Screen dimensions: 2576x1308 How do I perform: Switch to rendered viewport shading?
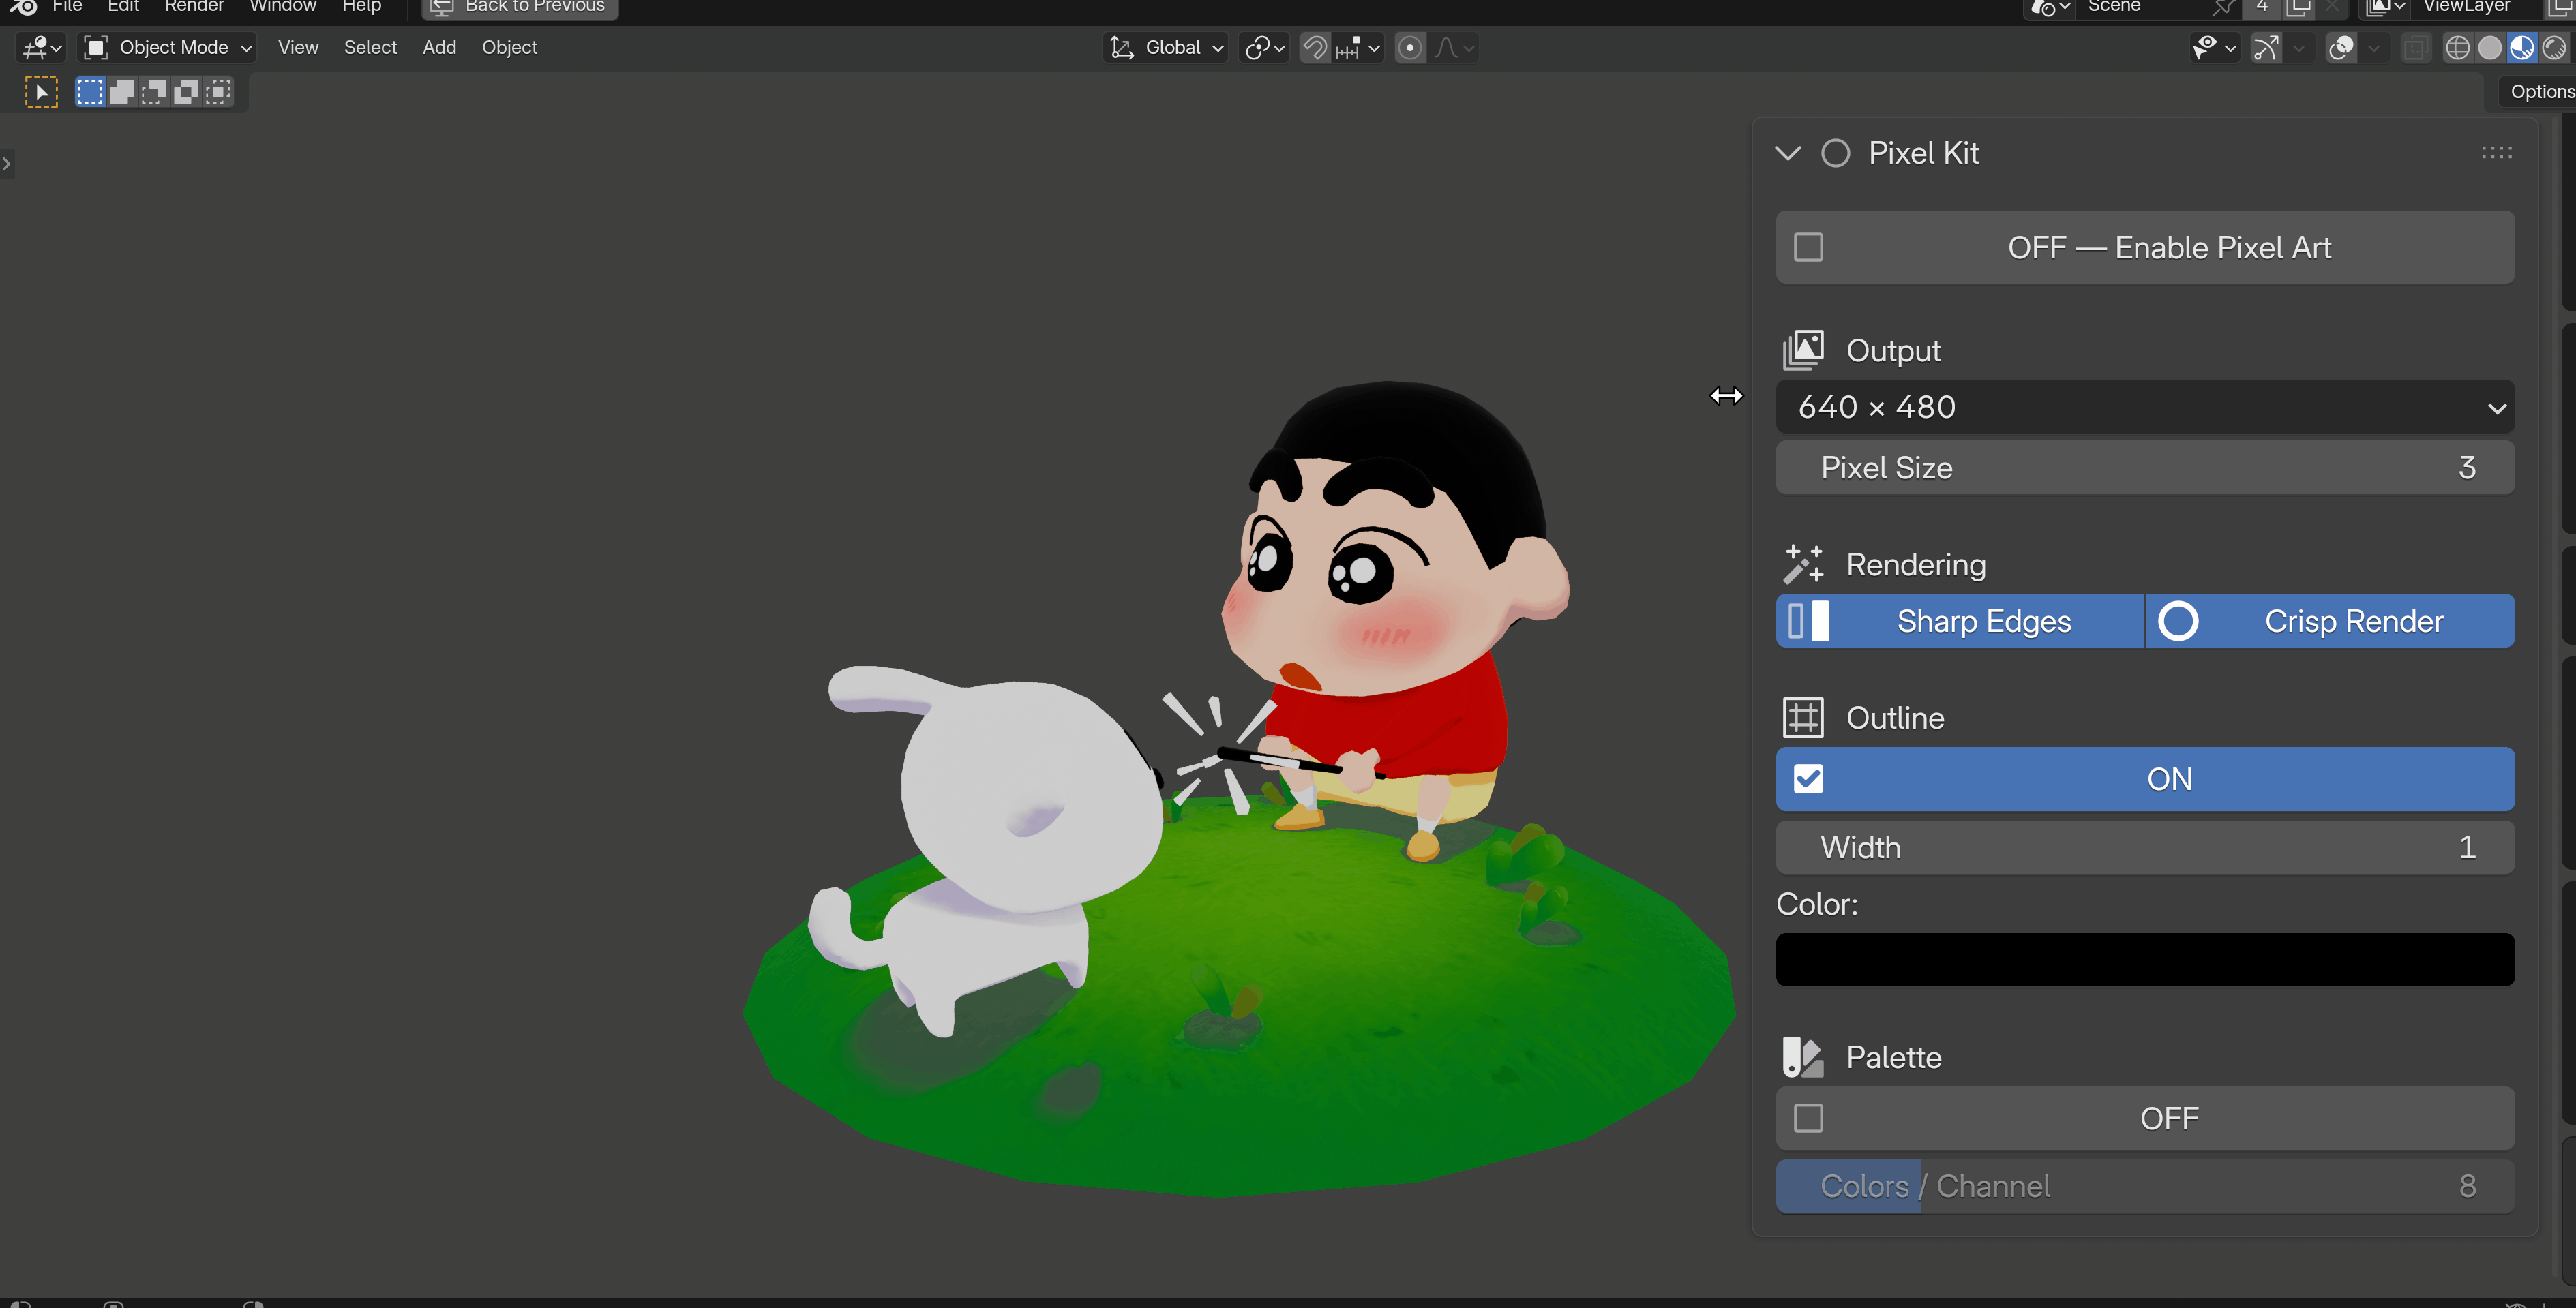pos(2554,48)
